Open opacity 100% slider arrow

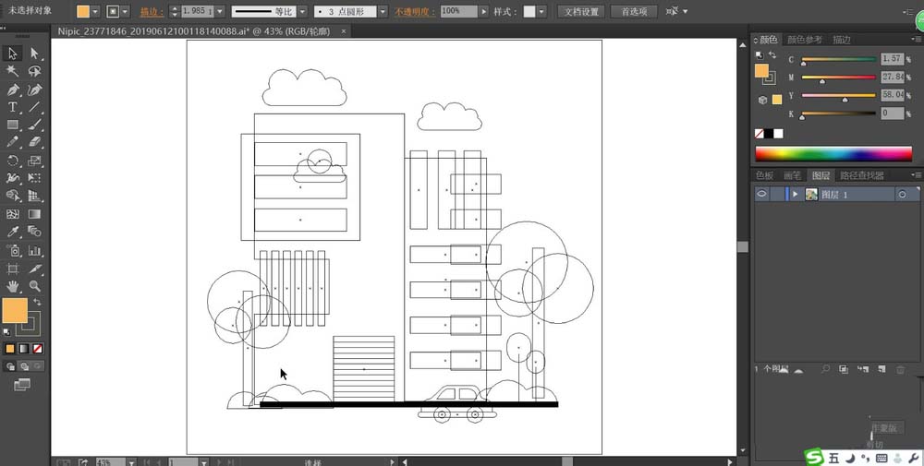click(x=484, y=11)
